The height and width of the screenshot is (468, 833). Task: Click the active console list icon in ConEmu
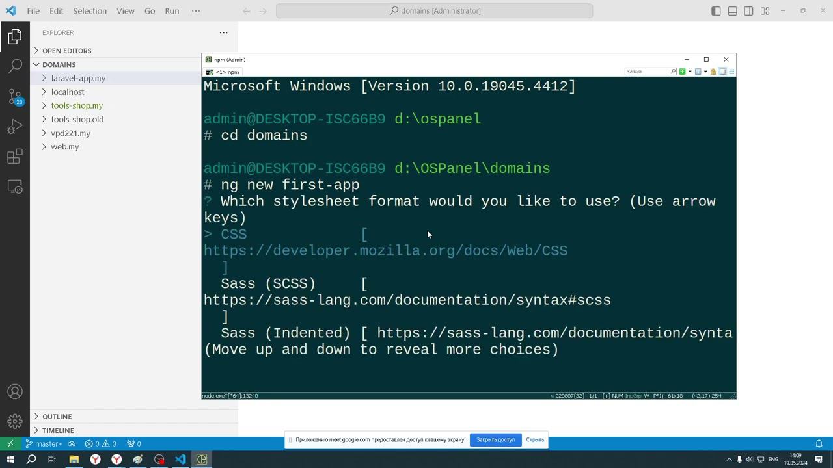coord(698,71)
